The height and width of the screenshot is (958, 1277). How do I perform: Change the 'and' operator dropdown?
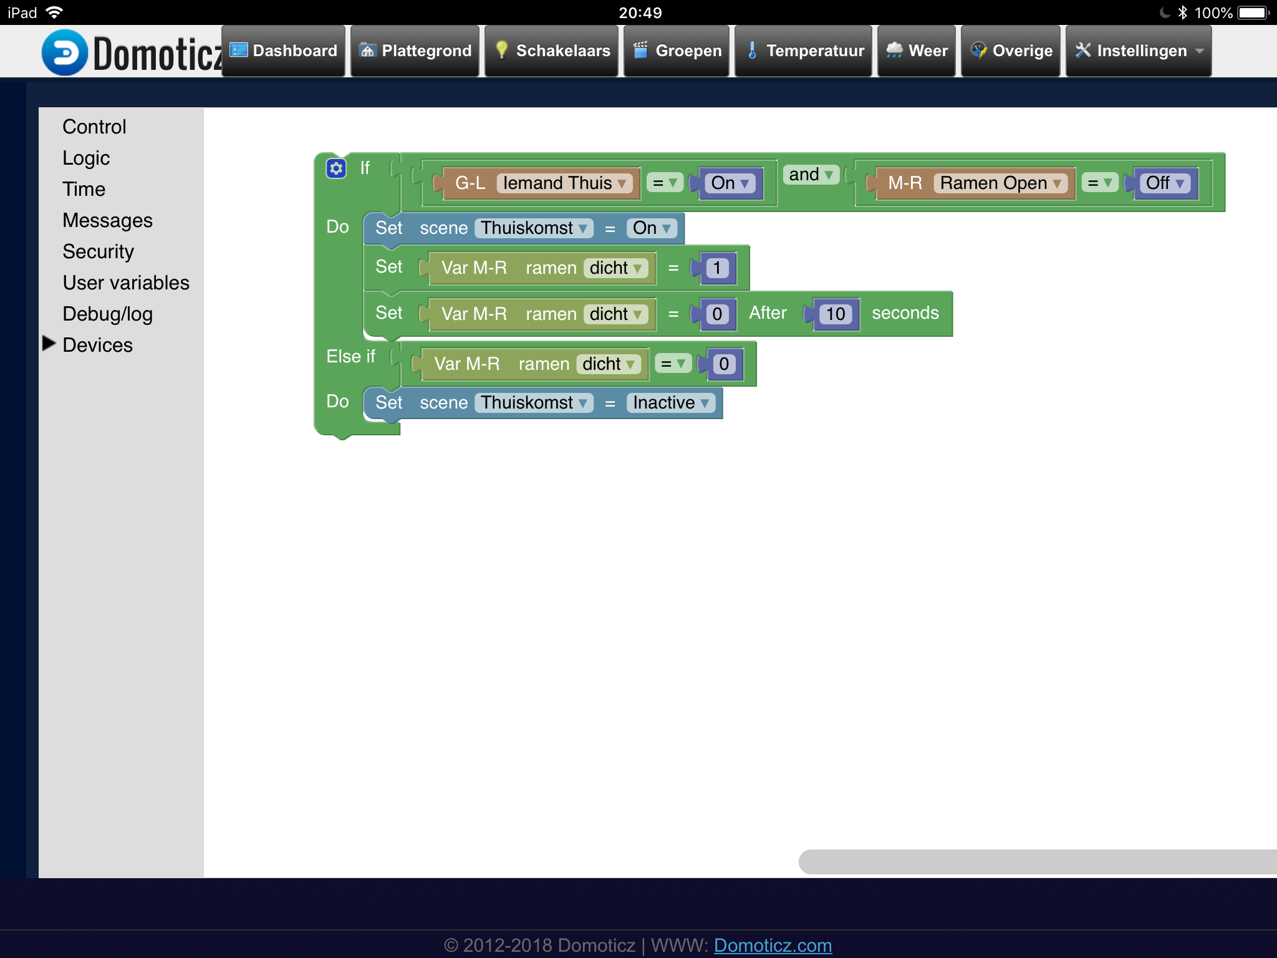coord(811,175)
